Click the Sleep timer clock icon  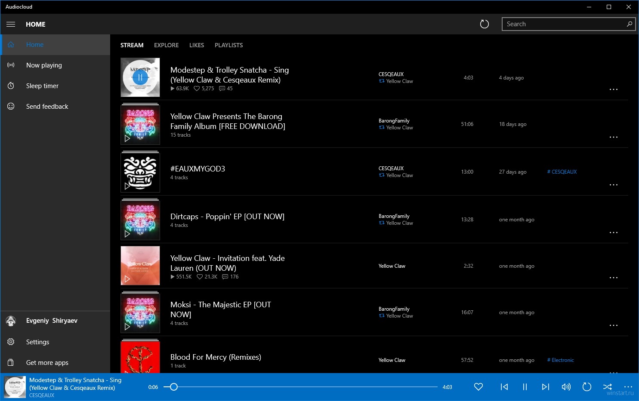pyautogui.click(x=11, y=86)
